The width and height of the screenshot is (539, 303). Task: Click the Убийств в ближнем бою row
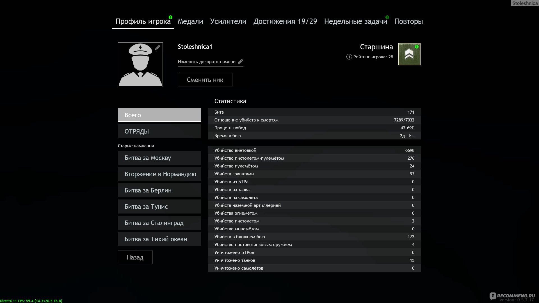[314, 237]
